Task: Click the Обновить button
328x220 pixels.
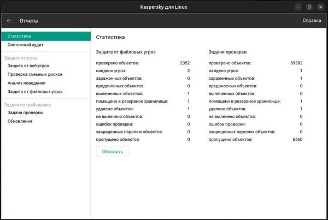Action: 113,152
